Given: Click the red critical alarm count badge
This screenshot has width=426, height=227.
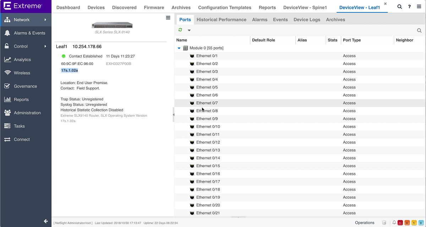Looking at the screenshot, I should 400,223.
